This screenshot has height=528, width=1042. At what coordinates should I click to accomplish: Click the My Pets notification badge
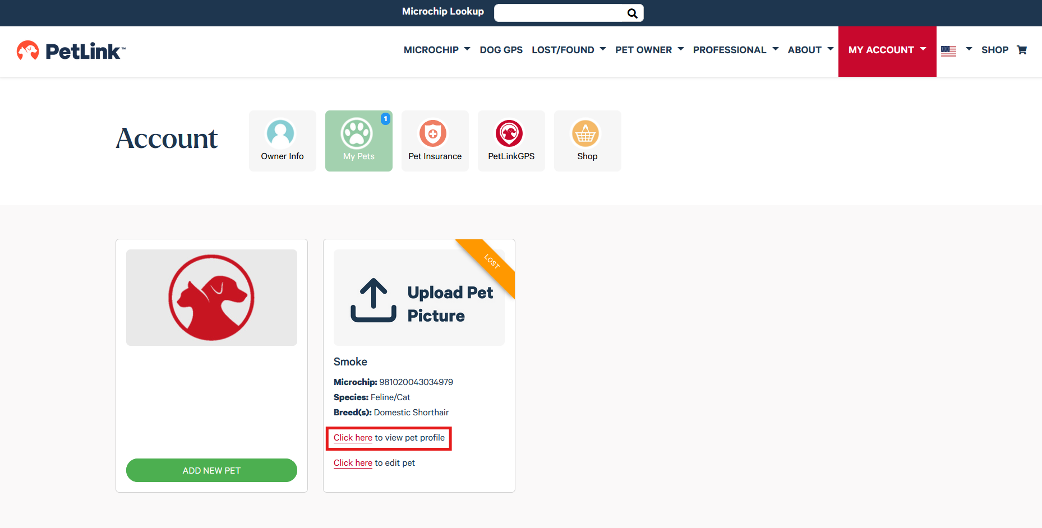385,119
